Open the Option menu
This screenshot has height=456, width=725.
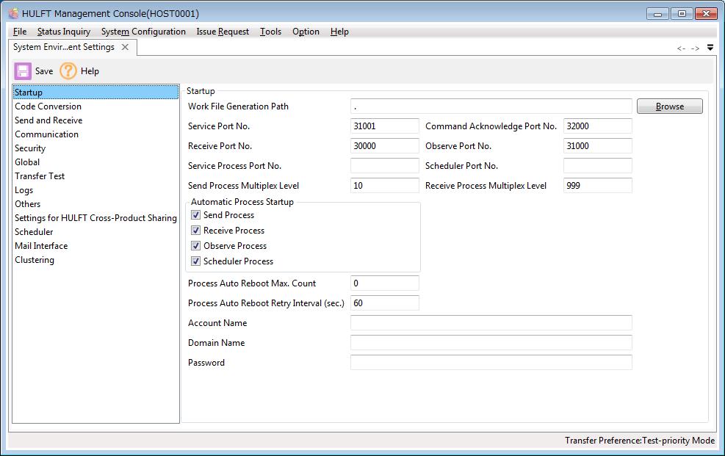[x=306, y=32]
